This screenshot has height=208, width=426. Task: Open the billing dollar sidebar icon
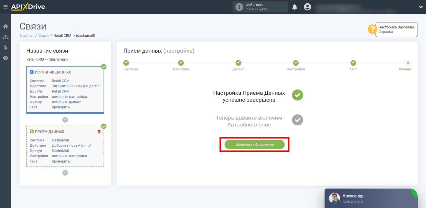[x=5, y=47]
